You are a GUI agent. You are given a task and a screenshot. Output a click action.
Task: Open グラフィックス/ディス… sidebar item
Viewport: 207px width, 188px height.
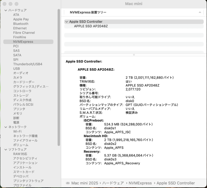[x=31, y=87]
